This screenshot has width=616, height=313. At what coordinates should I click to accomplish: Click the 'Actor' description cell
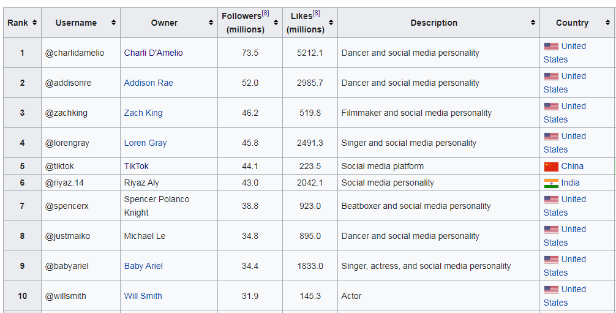tap(438, 296)
